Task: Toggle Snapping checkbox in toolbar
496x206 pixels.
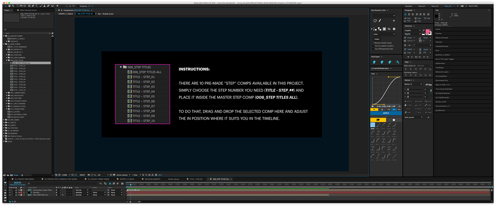Action: (78, 6)
